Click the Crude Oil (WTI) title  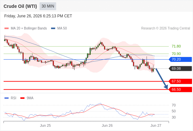point(20,6)
